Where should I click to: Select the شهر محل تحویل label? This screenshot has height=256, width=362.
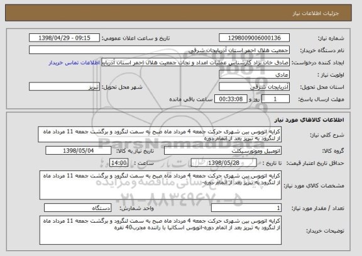point(122,87)
